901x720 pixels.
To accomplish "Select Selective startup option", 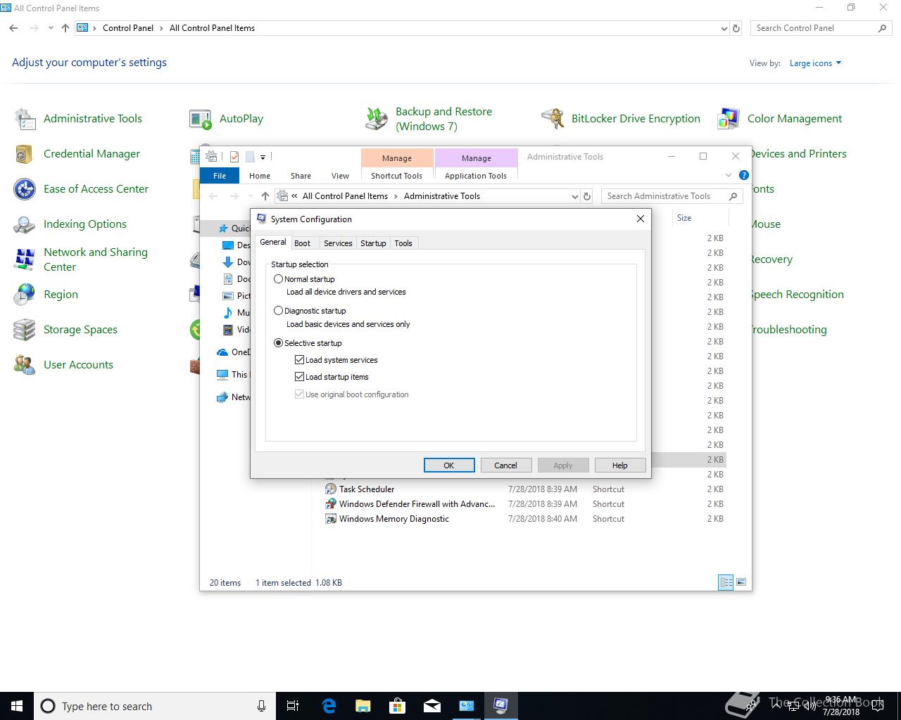I will pyautogui.click(x=308, y=343).
